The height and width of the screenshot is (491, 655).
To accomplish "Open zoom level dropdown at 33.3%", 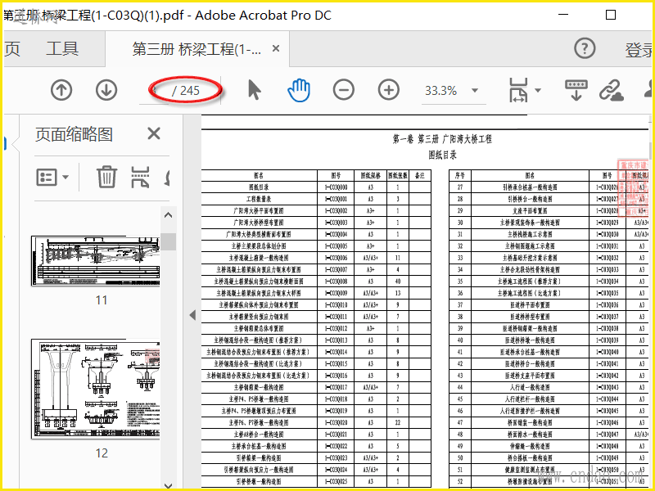I will tap(475, 90).
